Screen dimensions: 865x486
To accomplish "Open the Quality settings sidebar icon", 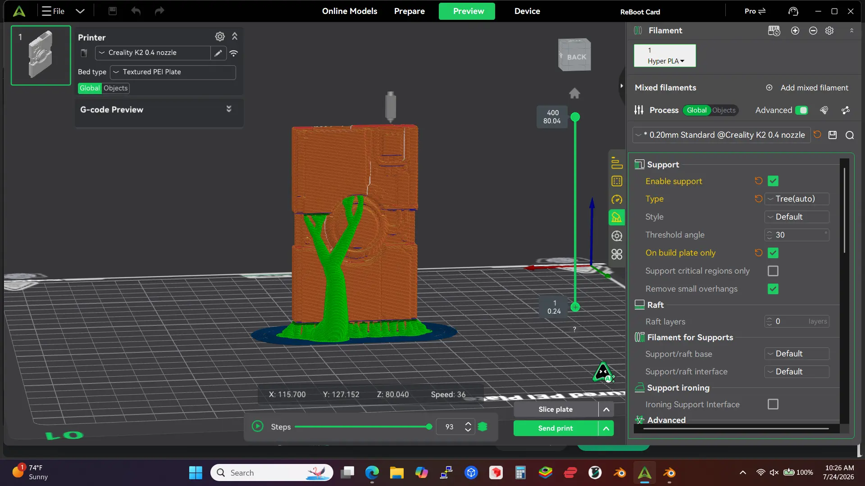I will pos(617,163).
